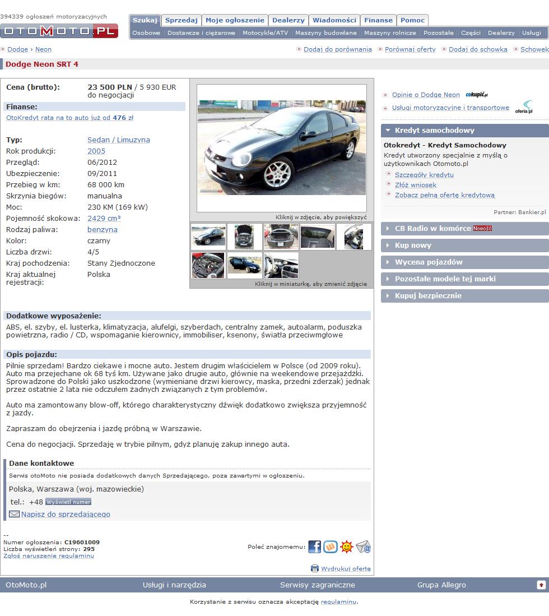Click Dodaj do porównania
The image size is (549, 616).
coord(338,49)
